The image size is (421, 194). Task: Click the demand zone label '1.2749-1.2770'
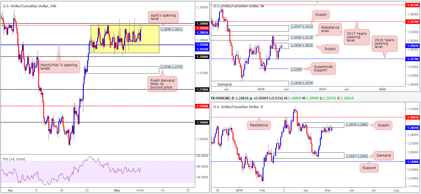171,67
